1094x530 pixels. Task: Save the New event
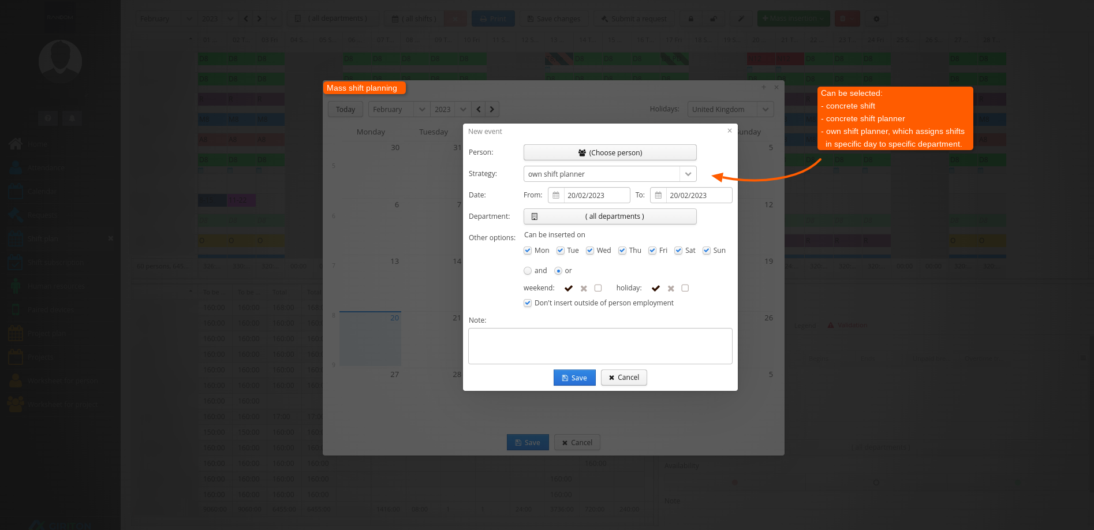tap(574, 378)
